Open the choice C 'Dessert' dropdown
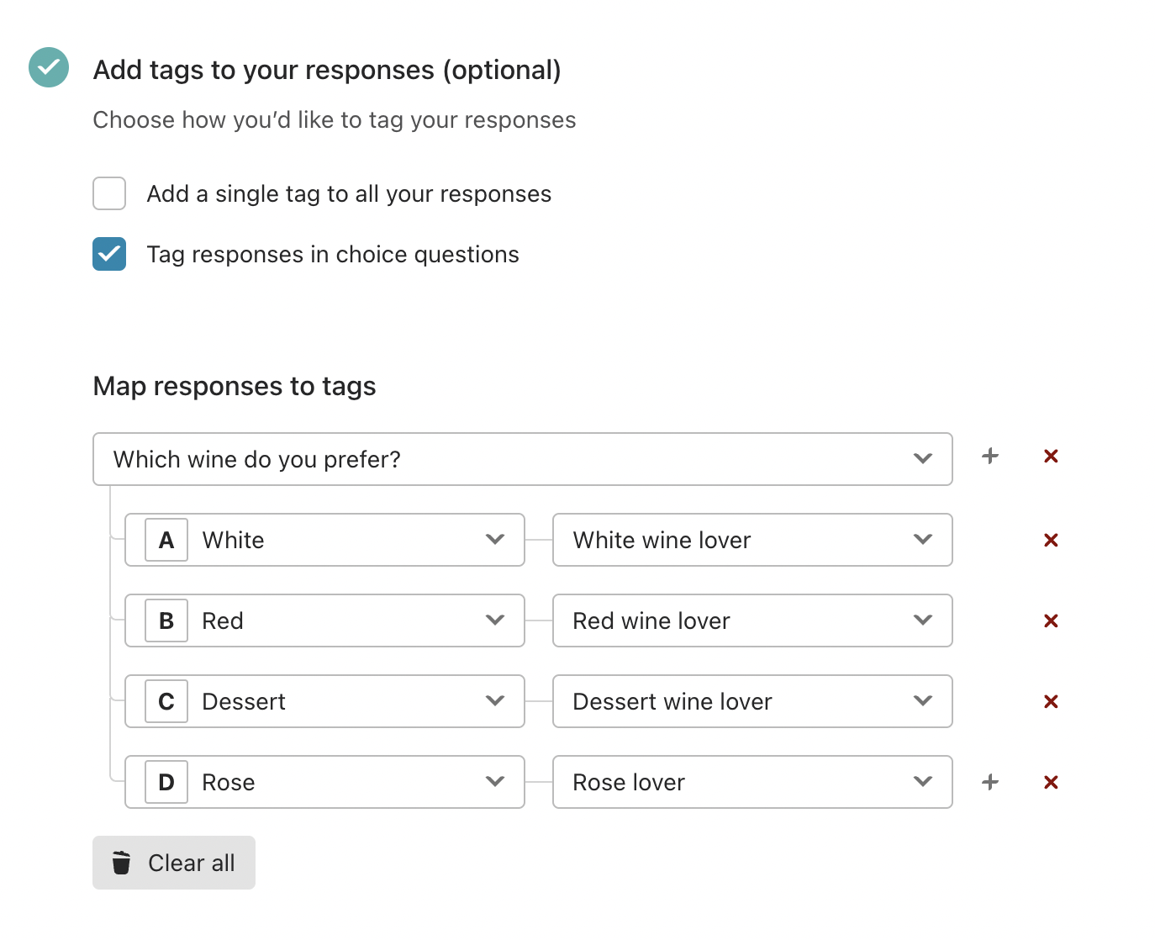1155x940 pixels. point(324,701)
